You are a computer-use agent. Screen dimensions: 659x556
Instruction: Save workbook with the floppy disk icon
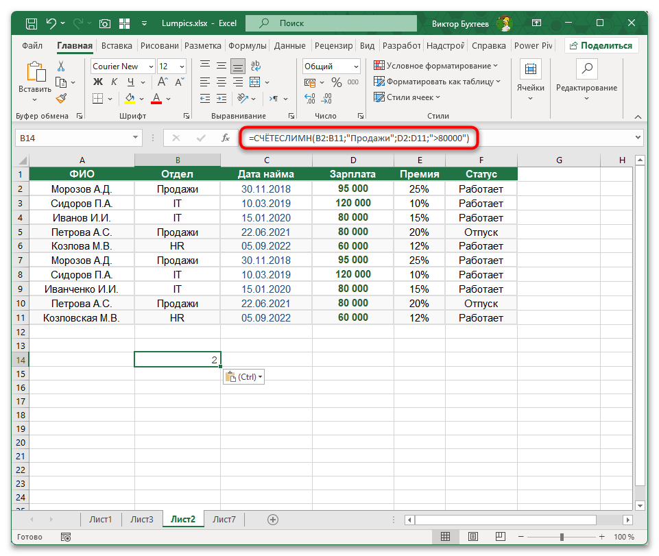(x=32, y=23)
